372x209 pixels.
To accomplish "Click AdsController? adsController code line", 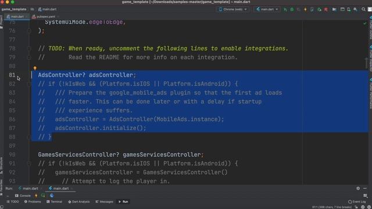I will tap(87, 75).
